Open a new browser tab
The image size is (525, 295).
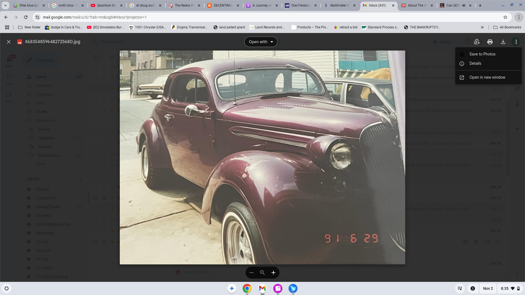tap(480, 5)
